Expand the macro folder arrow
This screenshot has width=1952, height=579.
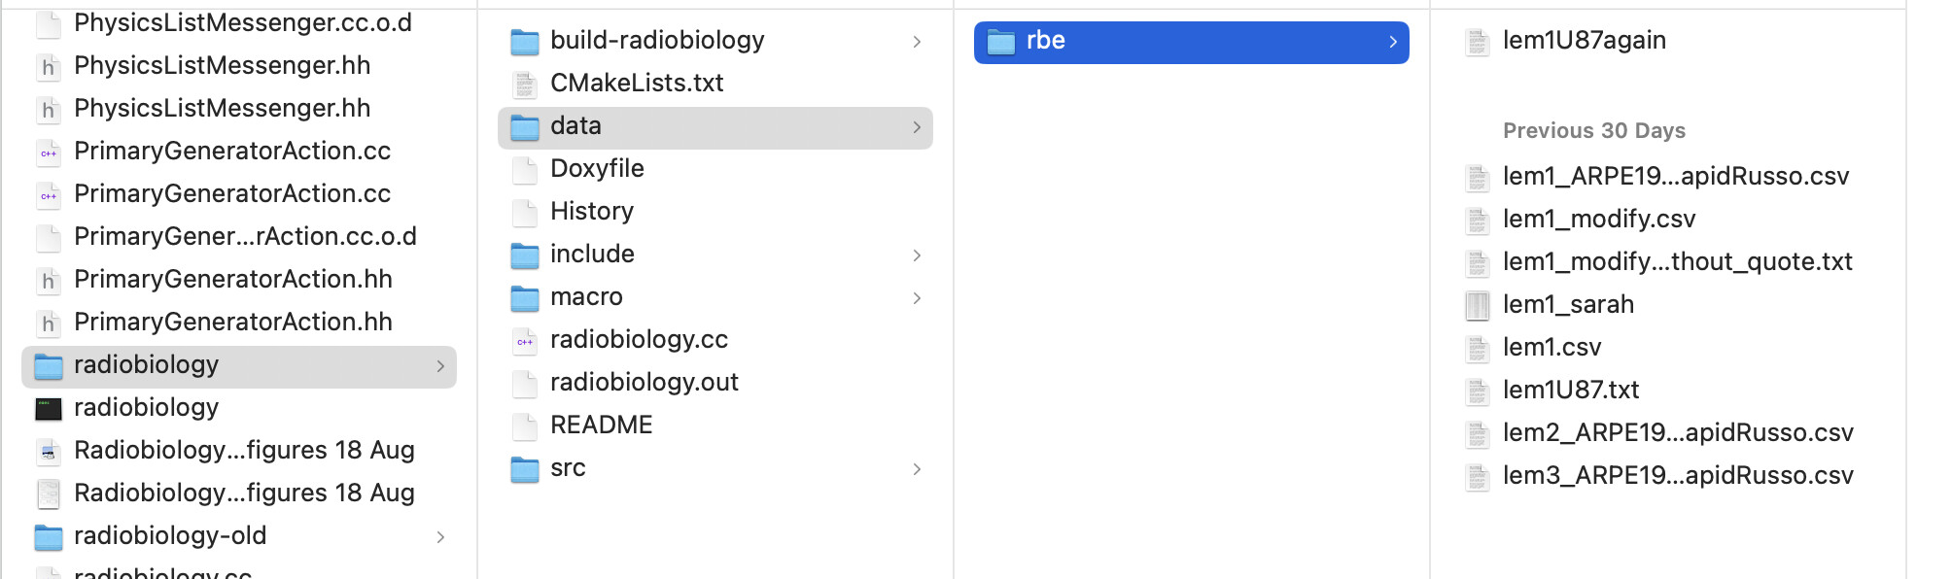(917, 298)
